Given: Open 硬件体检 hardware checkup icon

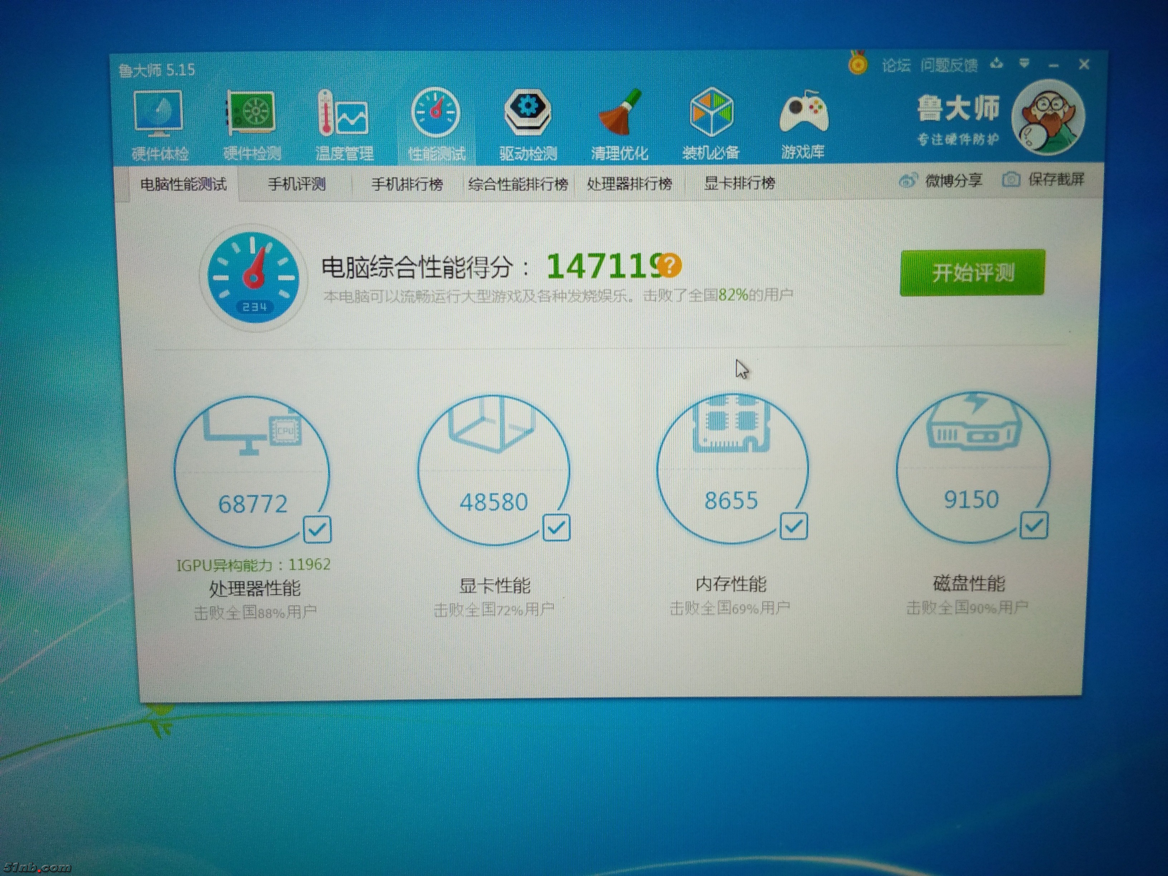Looking at the screenshot, I should 160,125.
